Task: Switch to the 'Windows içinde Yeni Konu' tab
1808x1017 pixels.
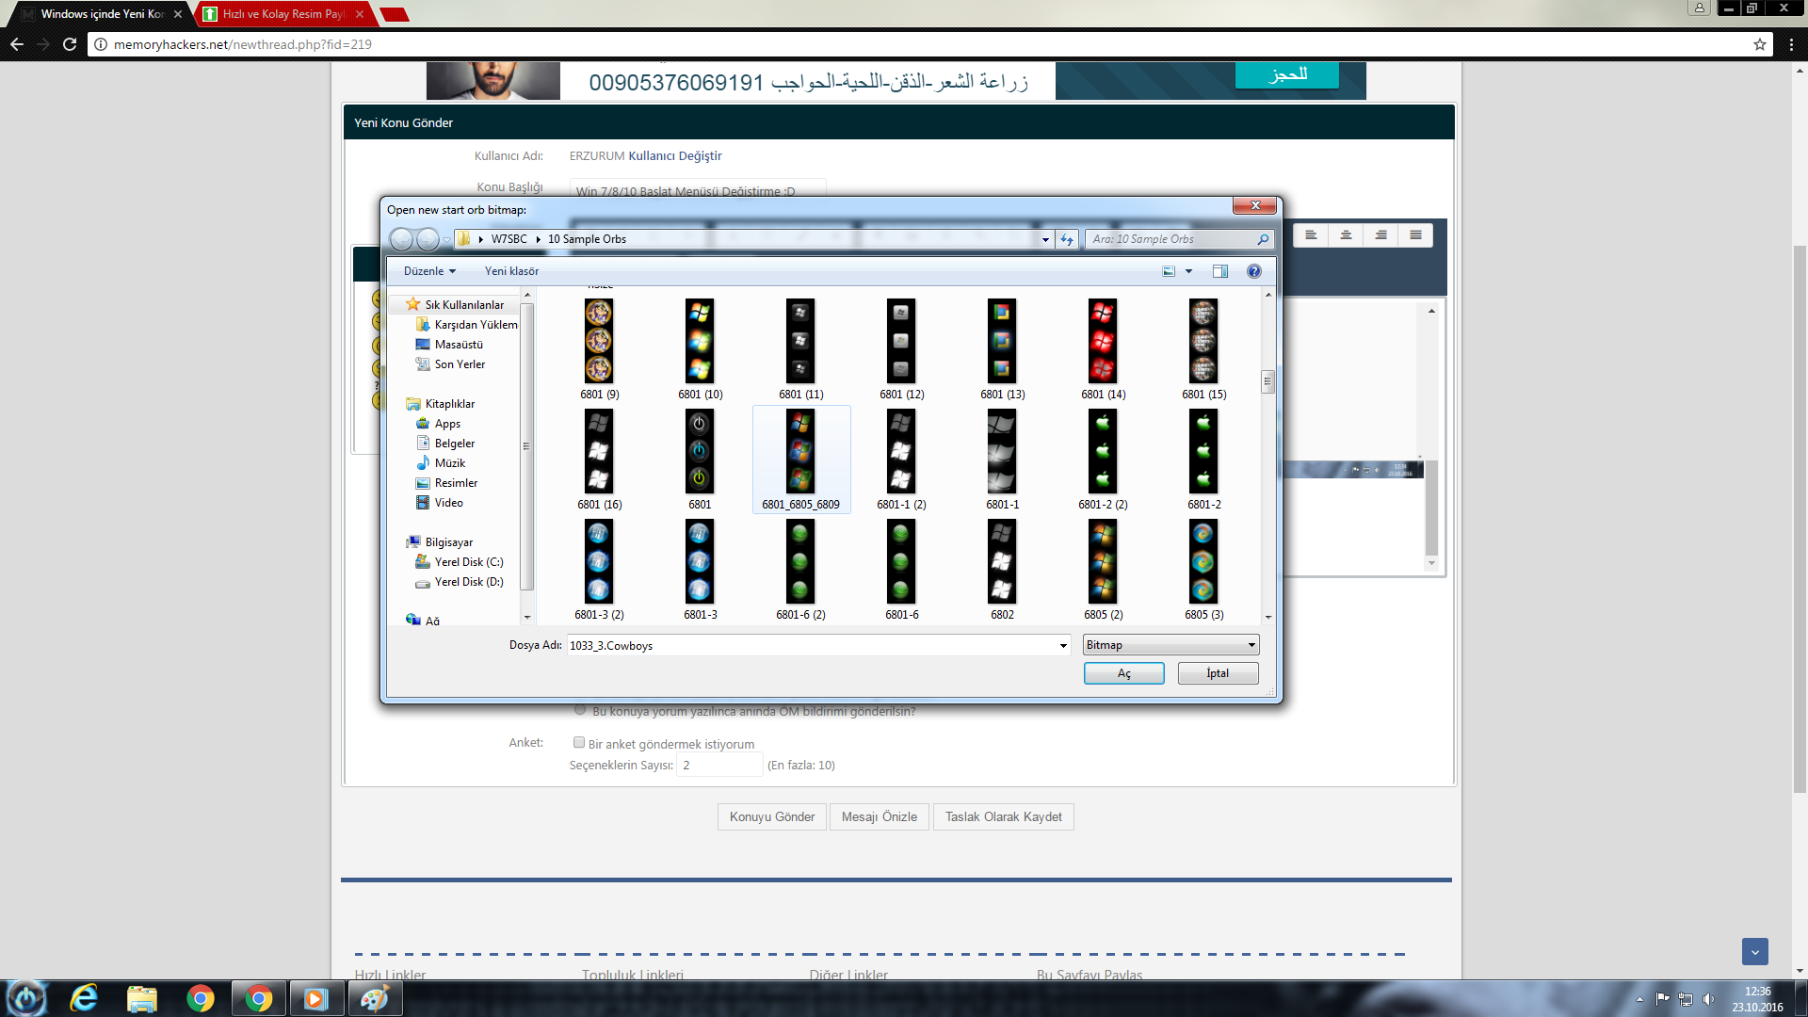Action: point(102,14)
